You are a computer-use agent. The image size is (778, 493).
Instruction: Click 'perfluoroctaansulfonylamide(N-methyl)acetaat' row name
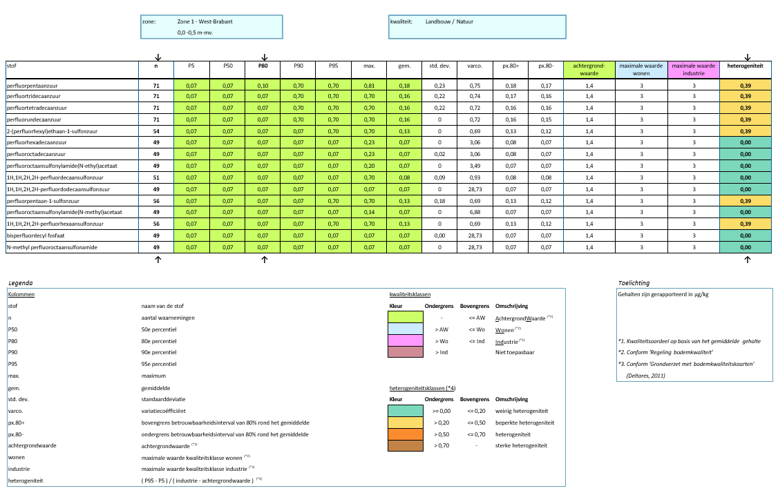[64, 212]
